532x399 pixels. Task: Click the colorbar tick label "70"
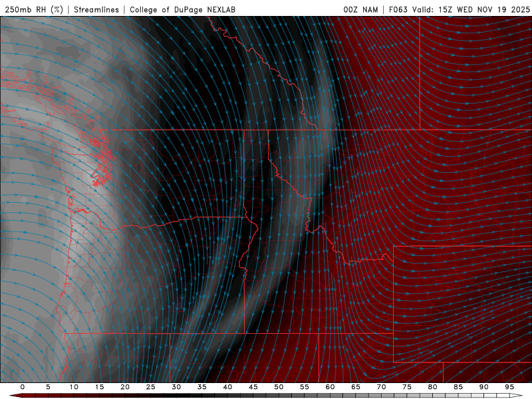381,387
